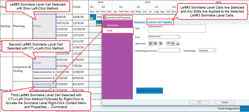Image resolution: width=249 pixels, height=112 pixels.
Task: Click the 8/10/20 finish date cell
Action: point(80,78)
